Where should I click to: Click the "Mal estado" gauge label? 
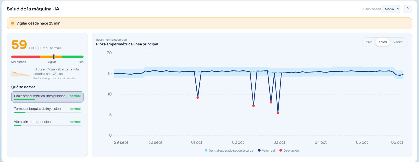tap(19, 62)
